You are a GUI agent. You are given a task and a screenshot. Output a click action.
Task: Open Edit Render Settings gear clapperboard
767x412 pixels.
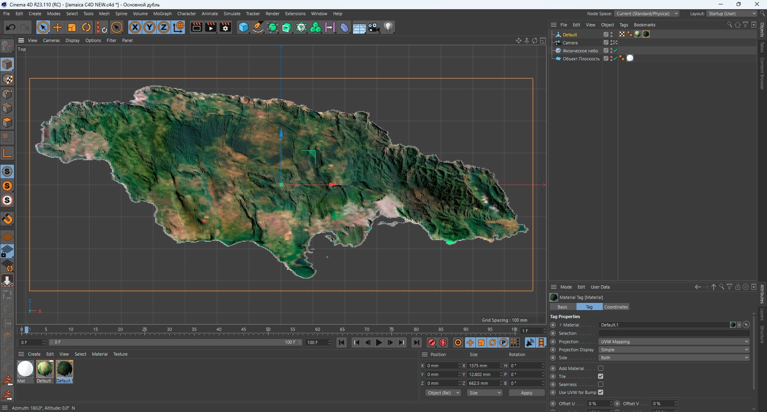coord(225,27)
